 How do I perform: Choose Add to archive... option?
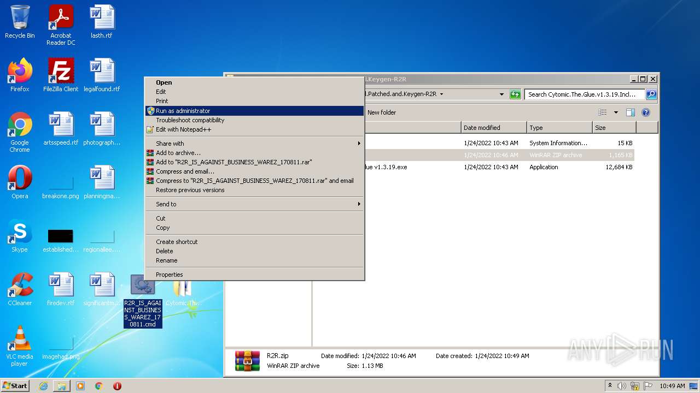pyautogui.click(x=254, y=153)
